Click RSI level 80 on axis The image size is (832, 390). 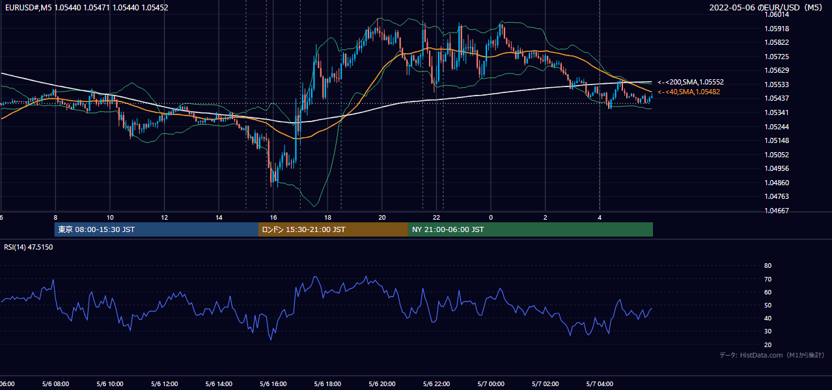point(768,266)
